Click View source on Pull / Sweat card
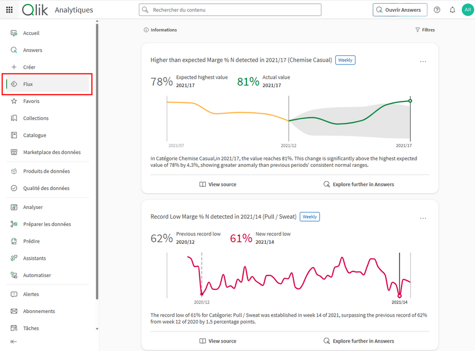475x351 pixels. point(218,340)
